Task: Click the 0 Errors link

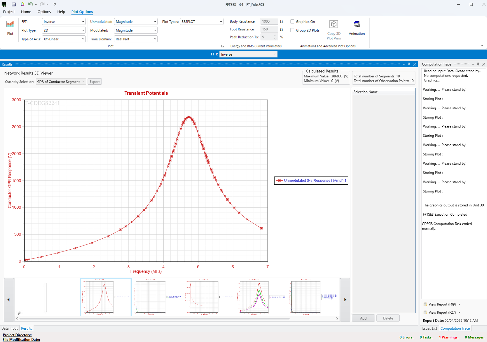Action: click(406, 337)
